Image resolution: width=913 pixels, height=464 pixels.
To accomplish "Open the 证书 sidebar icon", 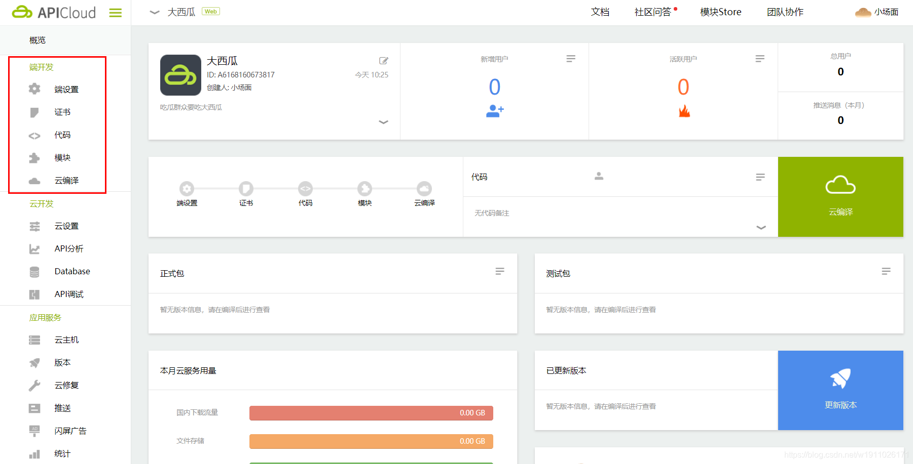I will [x=34, y=112].
